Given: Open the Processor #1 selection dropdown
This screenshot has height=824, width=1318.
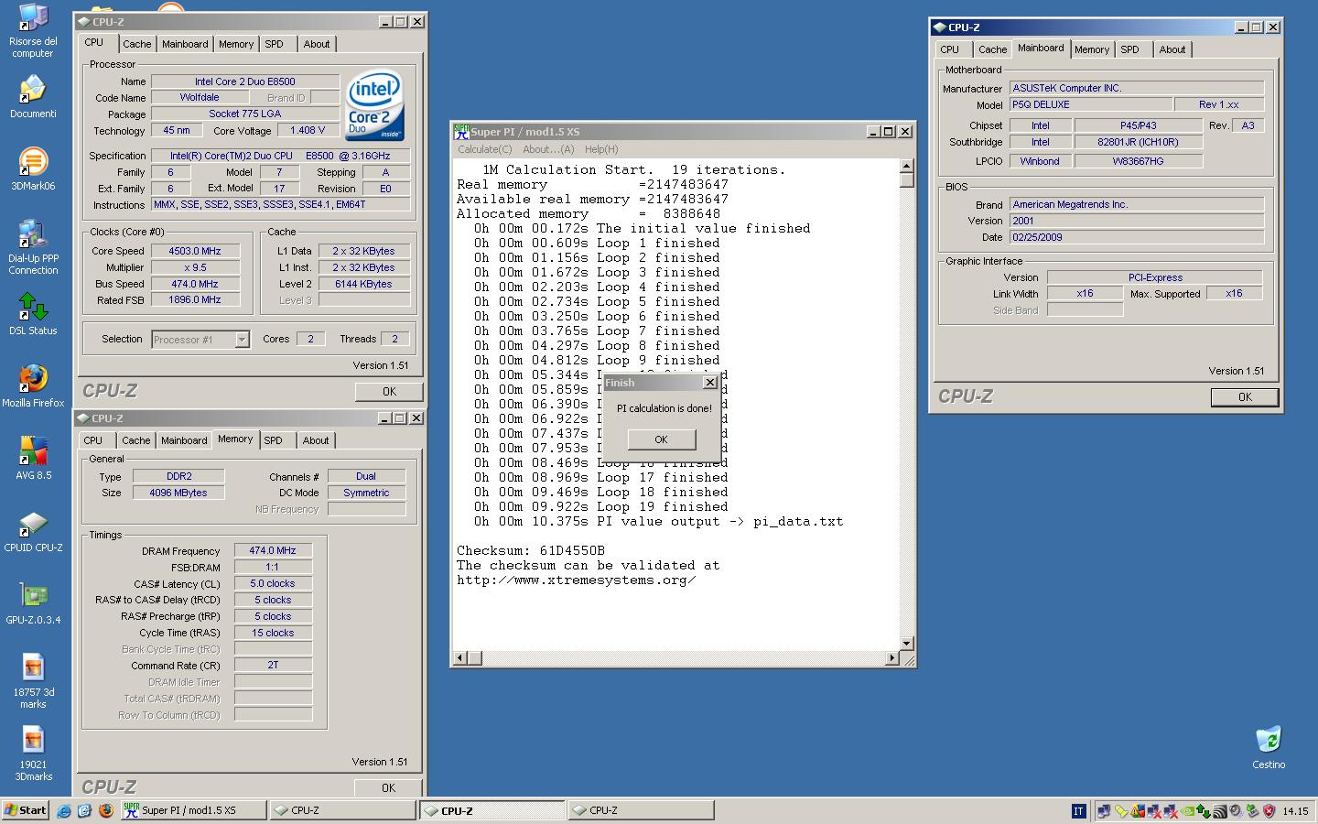Looking at the screenshot, I should (x=242, y=340).
